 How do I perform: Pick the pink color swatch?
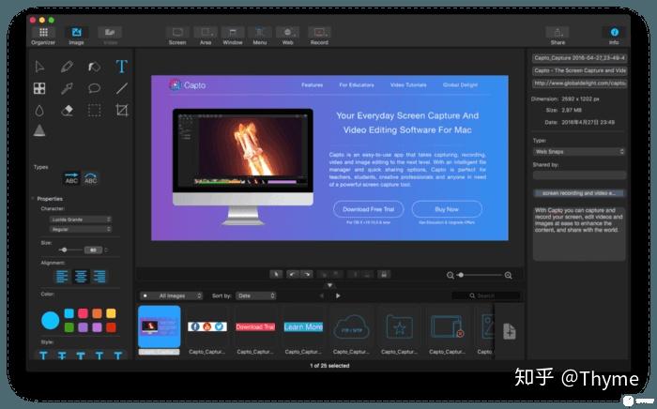point(83,313)
